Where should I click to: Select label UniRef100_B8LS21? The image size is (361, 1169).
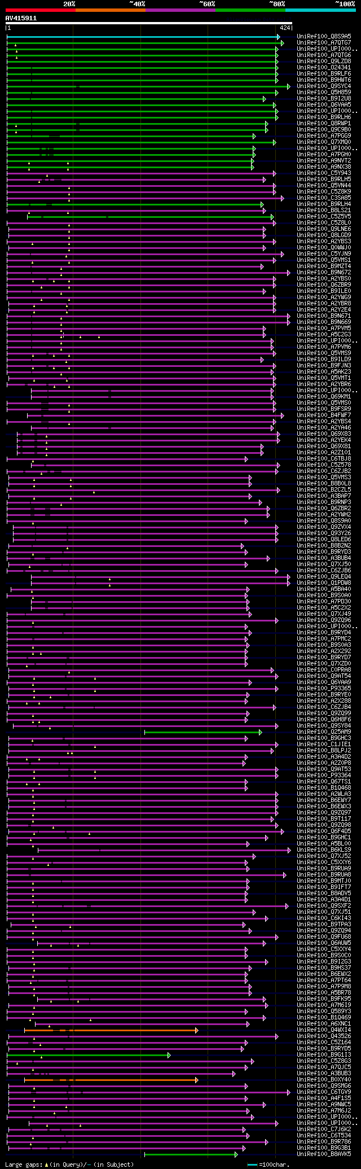click(324, 211)
